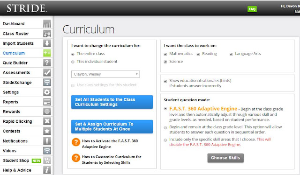Click the Assessments checkmark icon
300x175 pixels.
(47, 72)
